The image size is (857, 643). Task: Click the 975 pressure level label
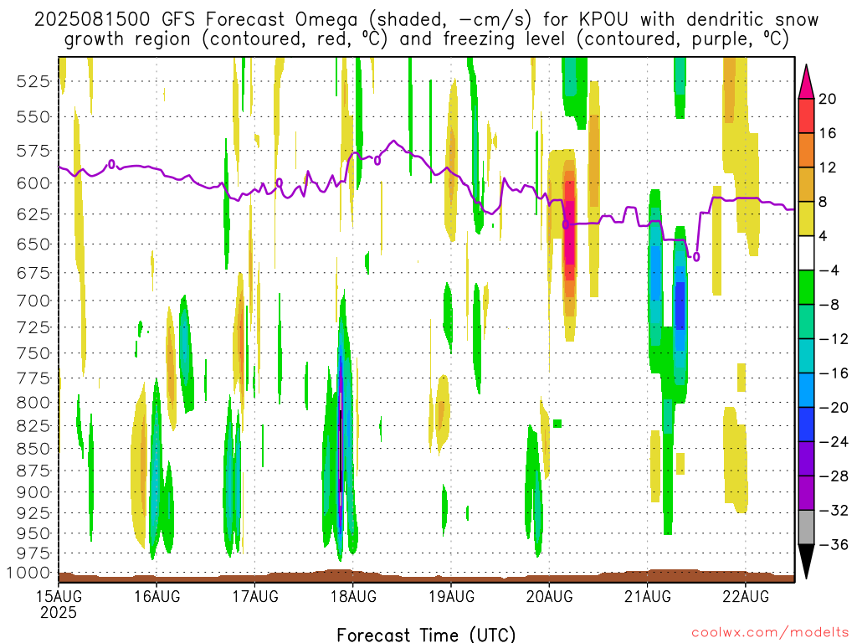(x=33, y=553)
